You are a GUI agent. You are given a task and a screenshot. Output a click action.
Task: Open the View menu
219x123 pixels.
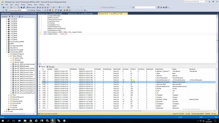[x=11, y=4]
